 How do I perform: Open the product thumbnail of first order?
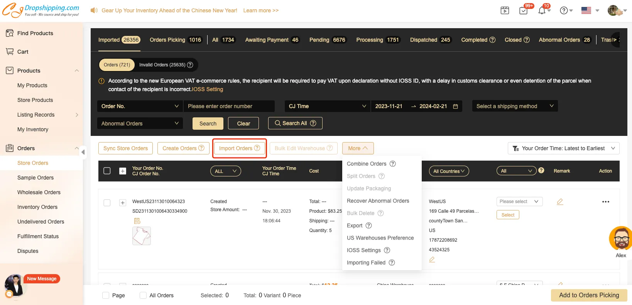coord(142,236)
